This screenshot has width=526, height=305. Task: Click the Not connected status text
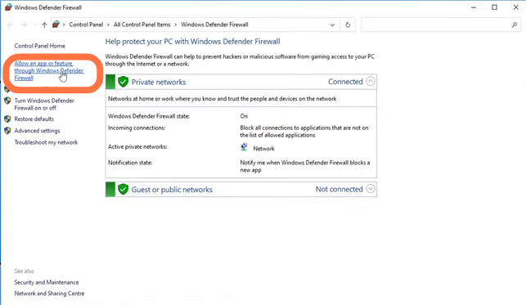click(339, 189)
